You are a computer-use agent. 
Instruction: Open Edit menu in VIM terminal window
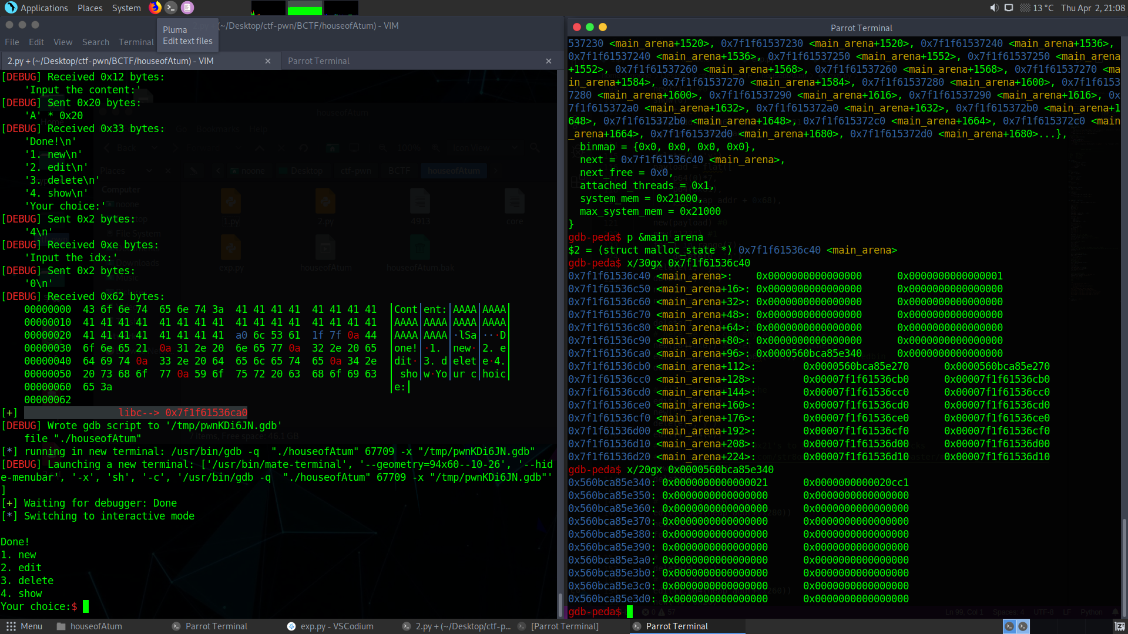pyautogui.click(x=36, y=42)
